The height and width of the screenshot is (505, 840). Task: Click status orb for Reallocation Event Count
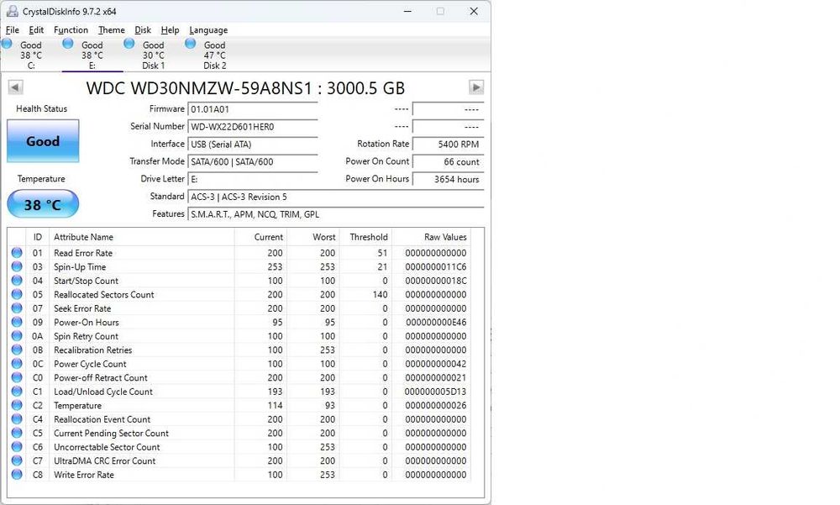tap(17, 419)
